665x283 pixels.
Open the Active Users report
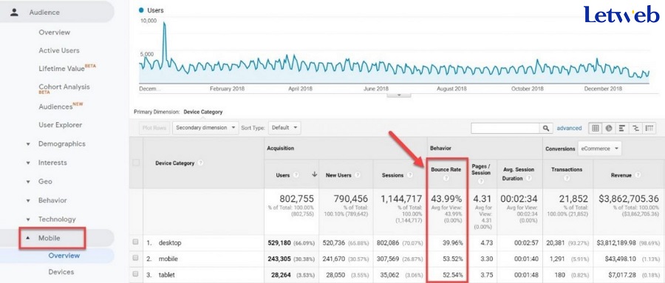pyautogui.click(x=59, y=50)
